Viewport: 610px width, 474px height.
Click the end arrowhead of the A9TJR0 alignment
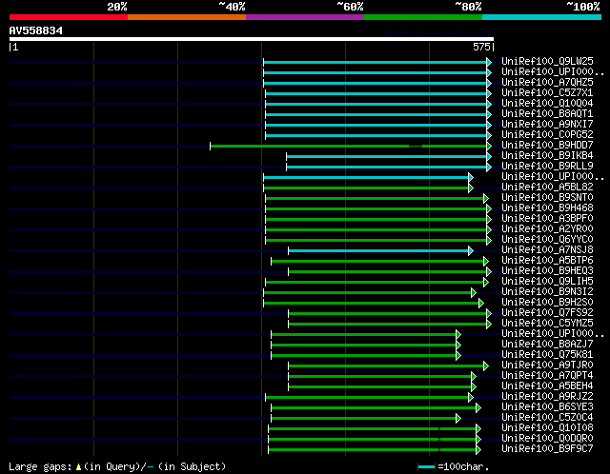tap(486, 366)
